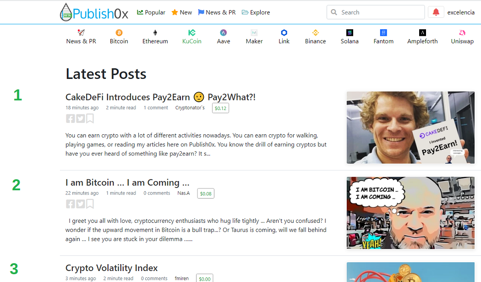Open Crypto Volatility Index article title
The height and width of the screenshot is (282, 481).
(111, 268)
